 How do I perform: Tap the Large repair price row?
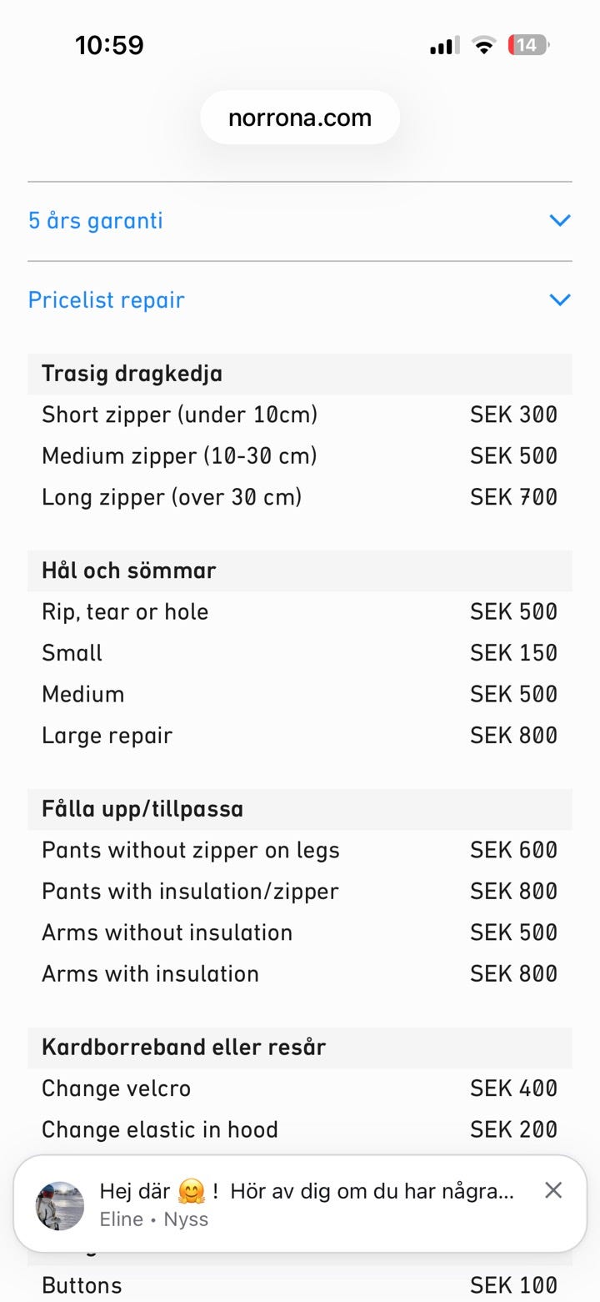(x=300, y=736)
